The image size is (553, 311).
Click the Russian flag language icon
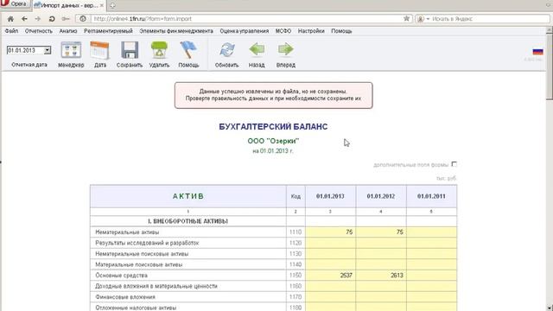pyautogui.click(x=537, y=52)
